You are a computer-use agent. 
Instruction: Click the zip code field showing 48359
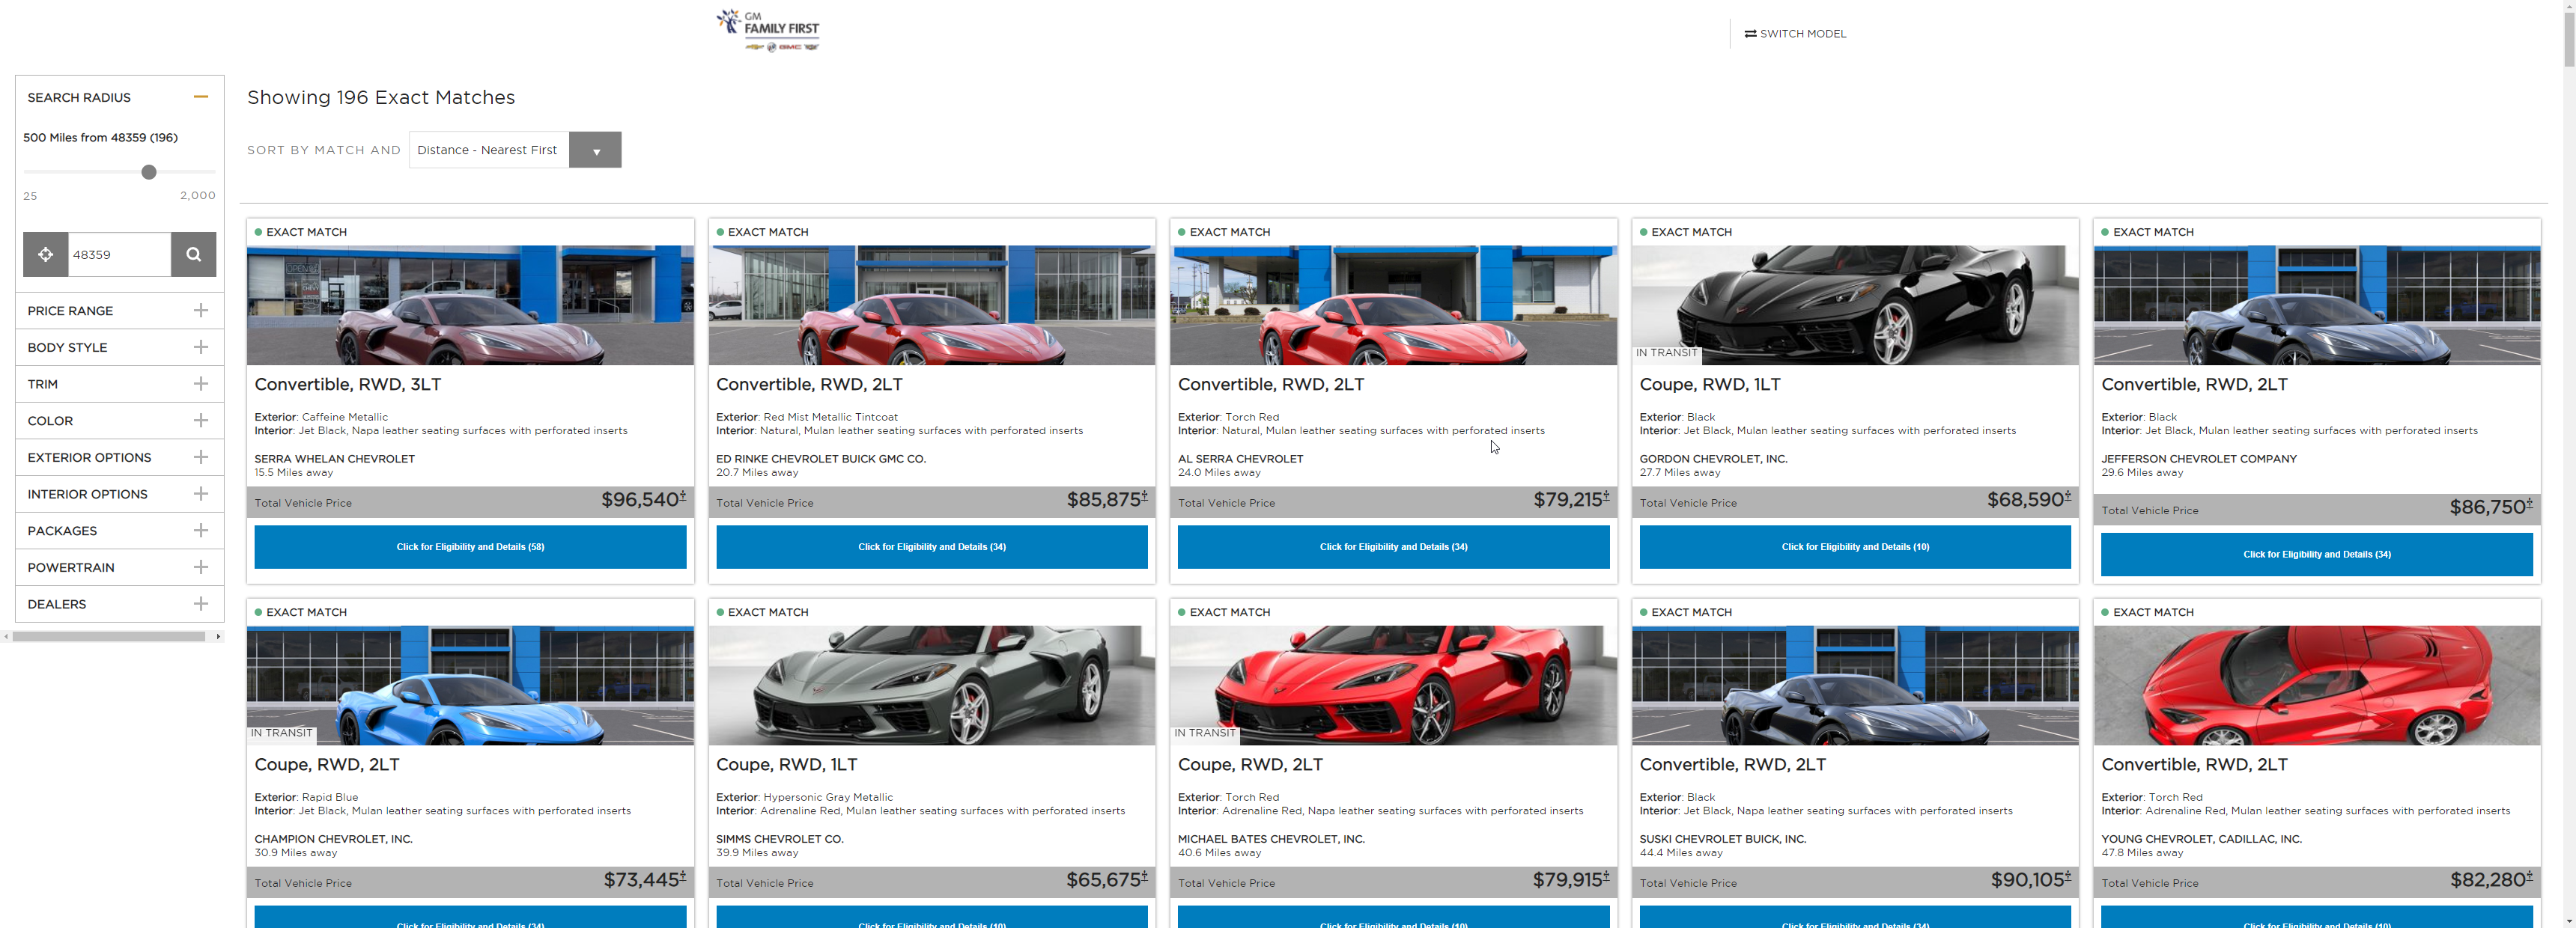point(119,254)
